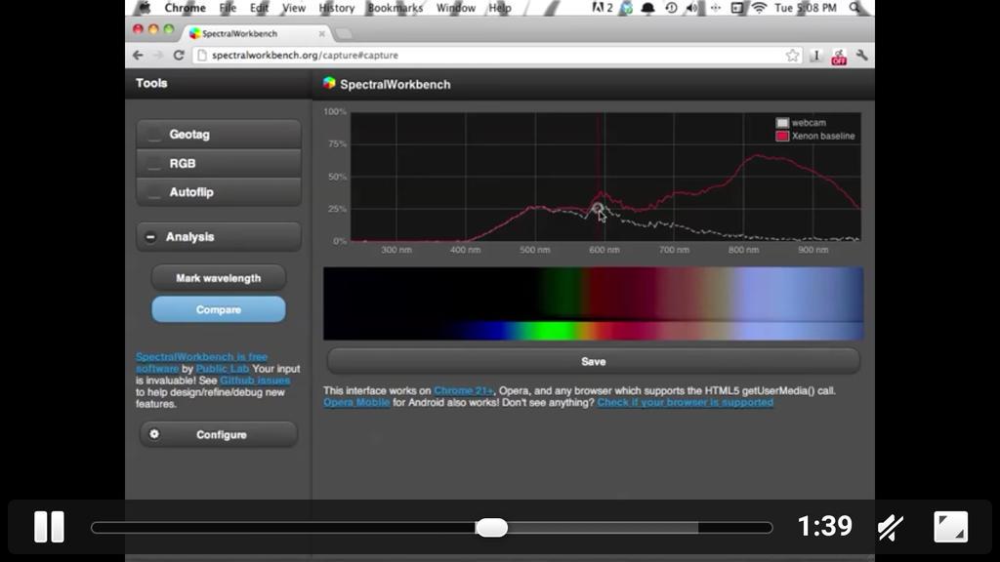This screenshot has height=562, width=1000.
Task: Open the File menu
Action: [x=228, y=8]
